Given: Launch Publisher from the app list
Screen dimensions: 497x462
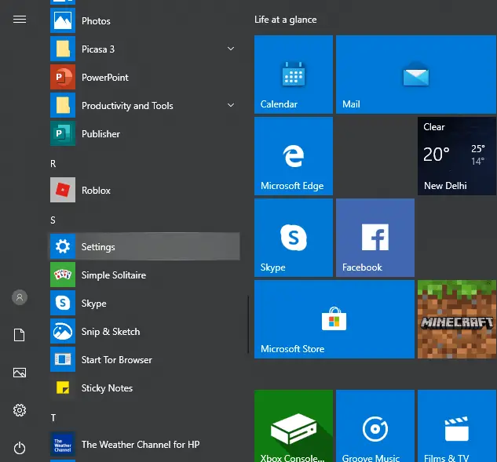Looking at the screenshot, I should point(144,133).
